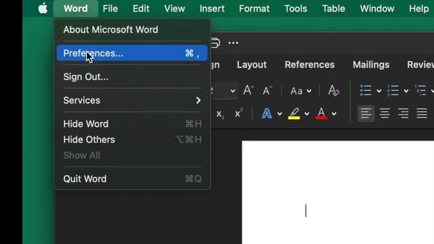The image size is (434, 244).
Task: Choose Quit Word menu entry
Action: [x=132, y=179]
